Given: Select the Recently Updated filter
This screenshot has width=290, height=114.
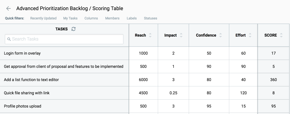Looking at the screenshot, I should pyautogui.click(x=43, y=18).
